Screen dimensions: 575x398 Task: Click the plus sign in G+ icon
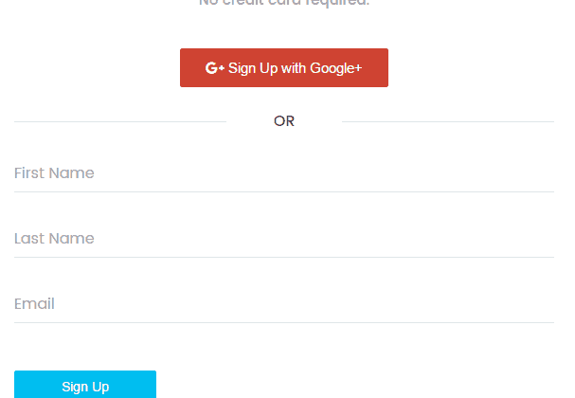[x=221, y=68]
